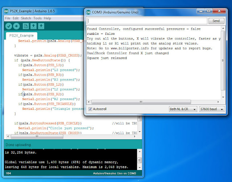This screenshot has height=182, width=232.
Task: Click the Arduino logo in COM3 title bar
Action: coord(88,12)
